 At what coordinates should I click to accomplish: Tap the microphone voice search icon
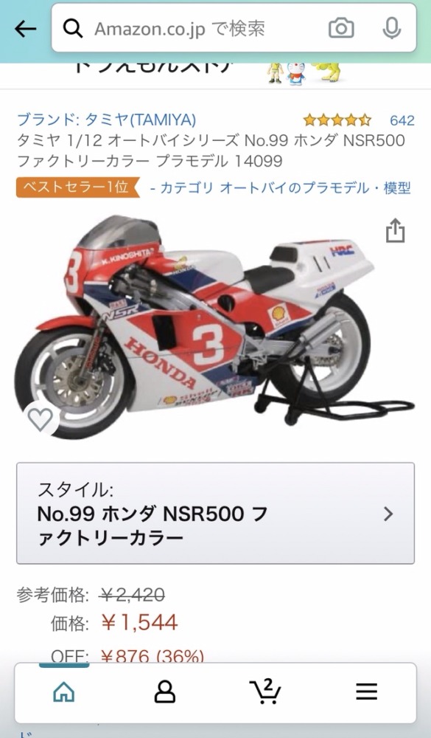[391, 29]
